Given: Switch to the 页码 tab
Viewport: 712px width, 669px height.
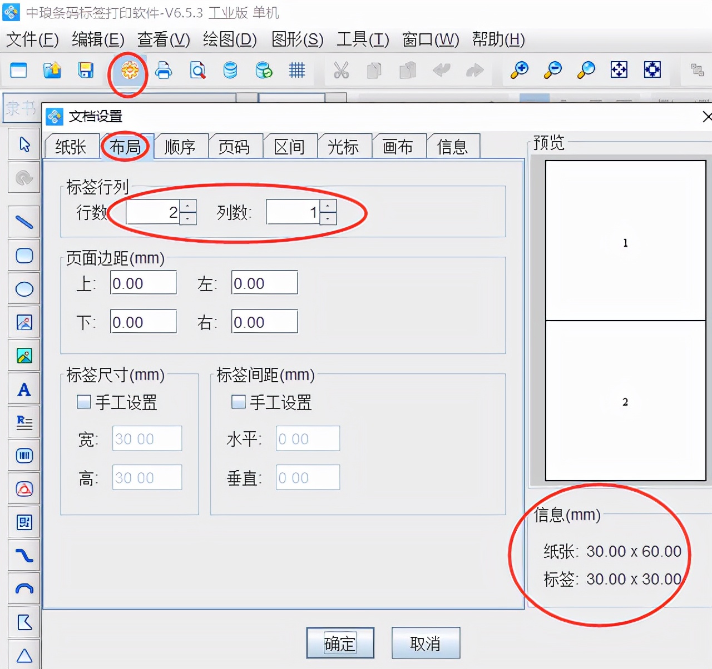Looking at the screenshot, I should 234,147.
